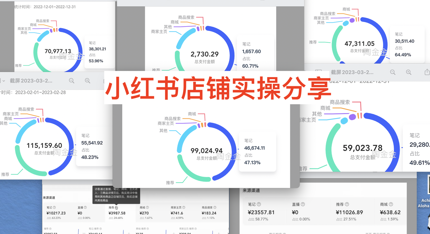Screen dimensions: 430x234
Task: Click the 47,311.05 total payment value
Action: tap(359, 44)
